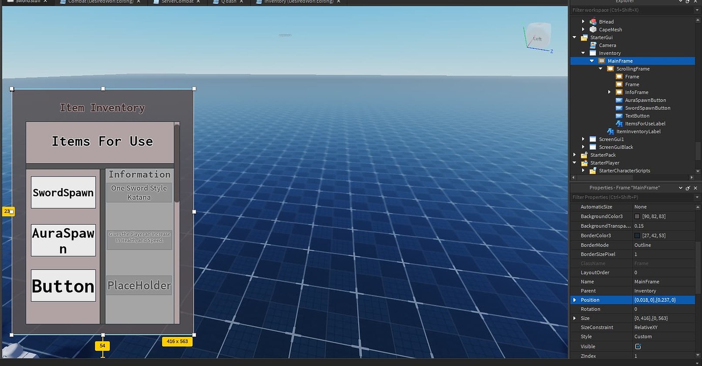This screenshot has height=366, width=702.
Task: Click the SwordSpawn button in the GUI
Action: click(63, 192)
